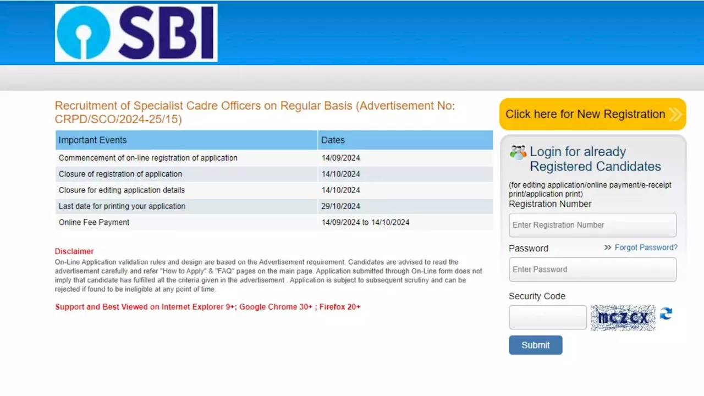Refresh the security code captcha

coord(666,313)
